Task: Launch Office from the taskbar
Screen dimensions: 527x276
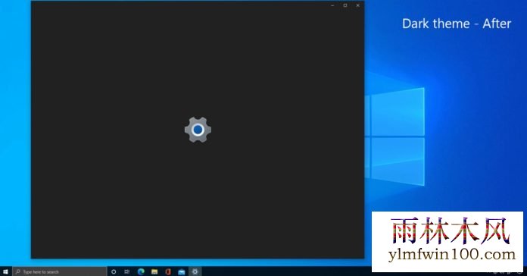Action: coord(168,271)
